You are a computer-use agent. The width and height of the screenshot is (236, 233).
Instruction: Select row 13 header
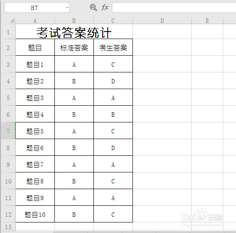(x=8, y=227)
